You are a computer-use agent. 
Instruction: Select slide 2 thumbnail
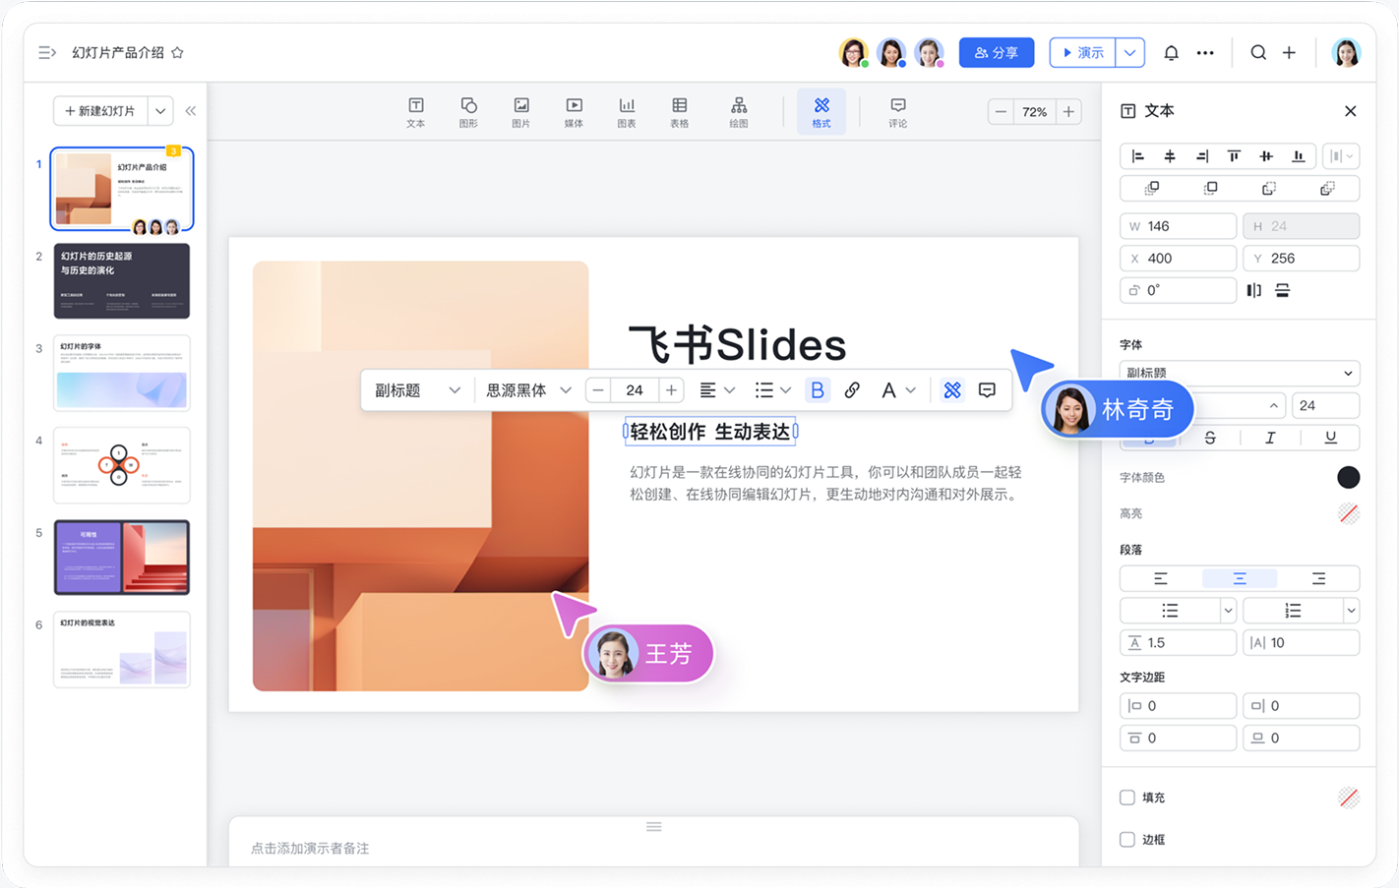122,281
